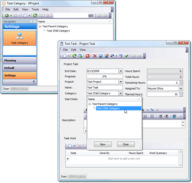Image resolution: width=192 pixels, height=183 pixels.
Task: Click the decrease indent icon in description toolbar
Action: click(x=160, y=117)
